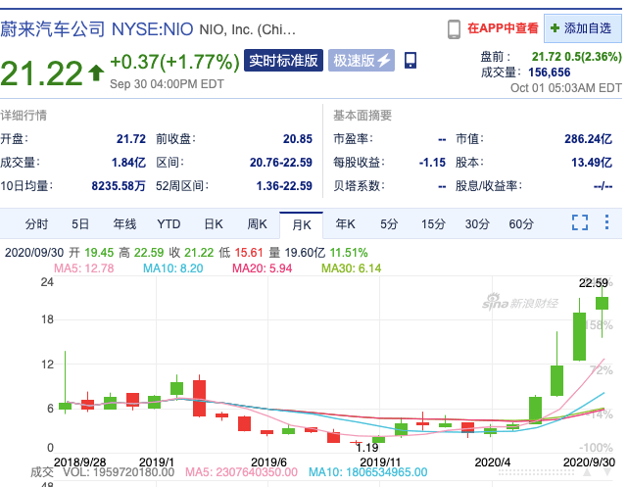Click the 52周区间 value 1.36-22.59

(x=284, y=186)
